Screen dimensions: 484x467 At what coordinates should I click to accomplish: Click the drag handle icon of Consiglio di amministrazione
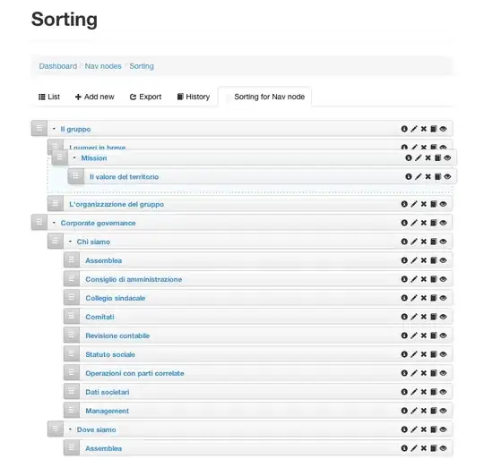(x=72, y=279)
